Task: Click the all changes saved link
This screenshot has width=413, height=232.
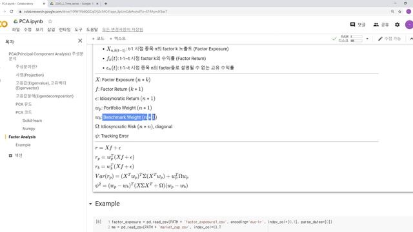Action: point(123,30)
